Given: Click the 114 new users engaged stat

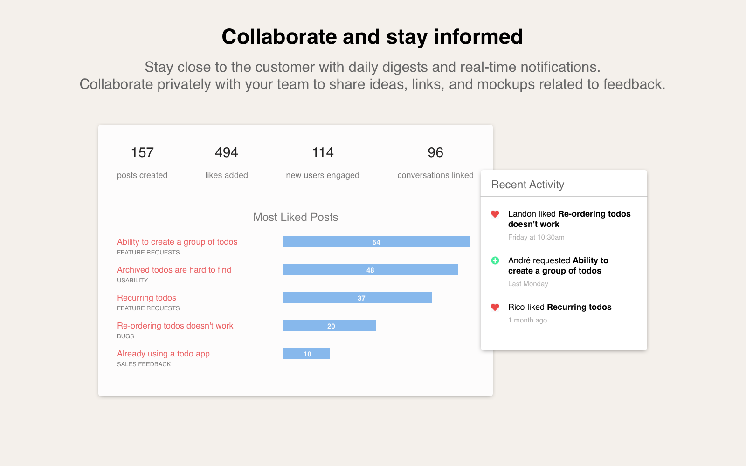Looking at the screenshot, I should [323, 153].
